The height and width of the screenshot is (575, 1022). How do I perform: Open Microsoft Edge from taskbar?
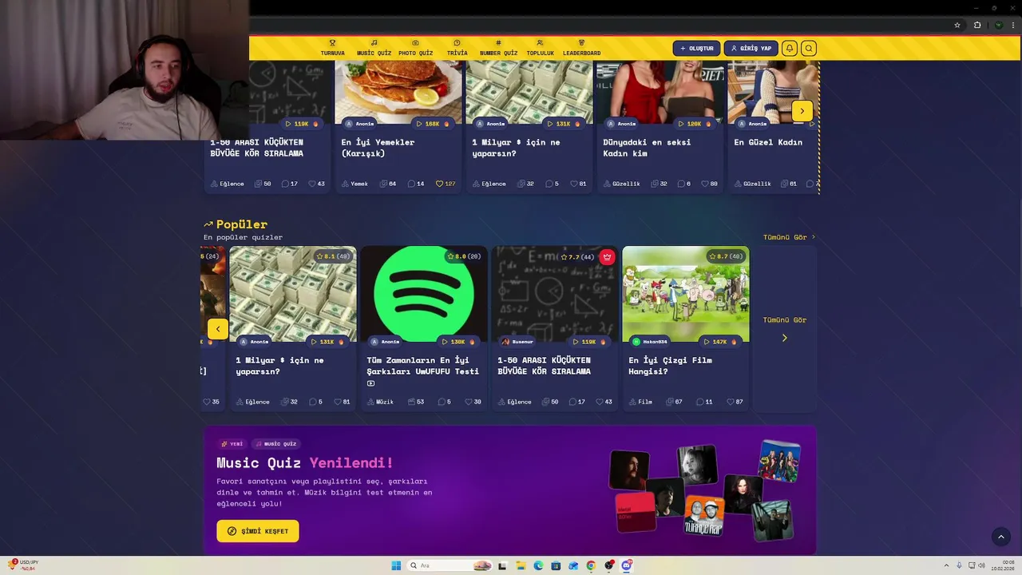538,565
